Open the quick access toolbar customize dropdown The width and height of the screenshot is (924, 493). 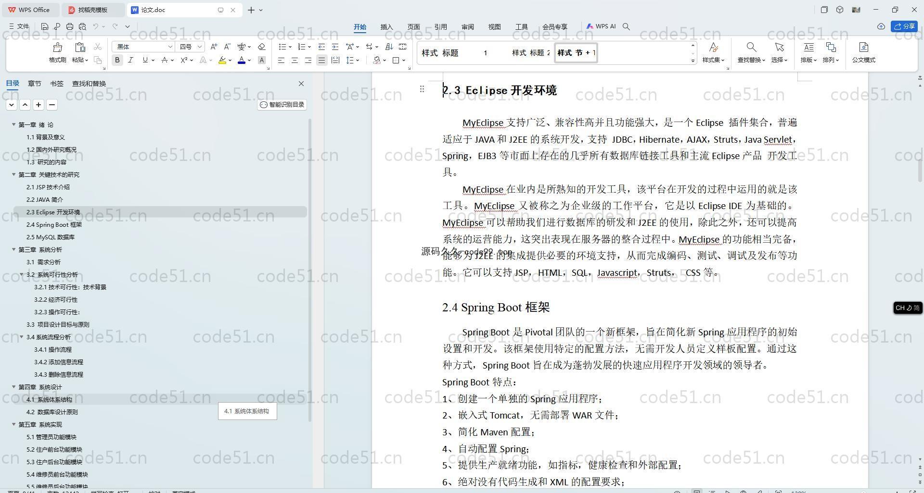(x=128, y=26)
